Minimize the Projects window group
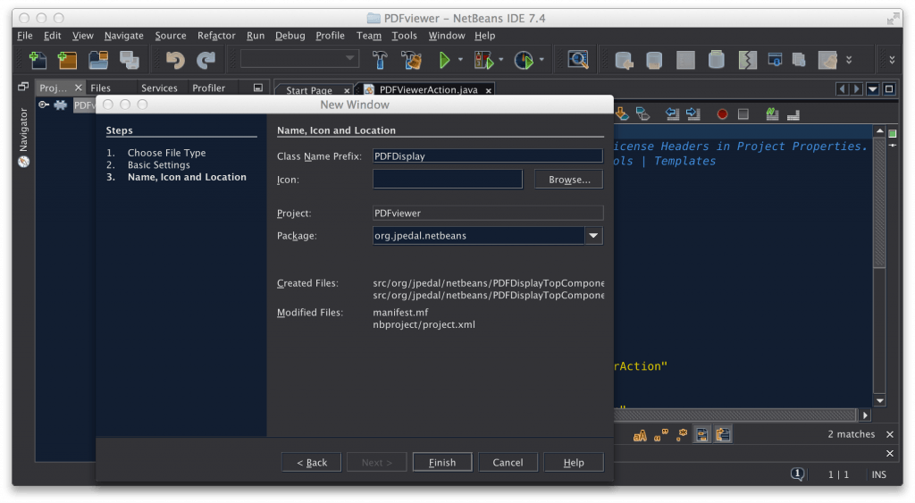Screen dimensions: 915x503 [x=258, y=88]
